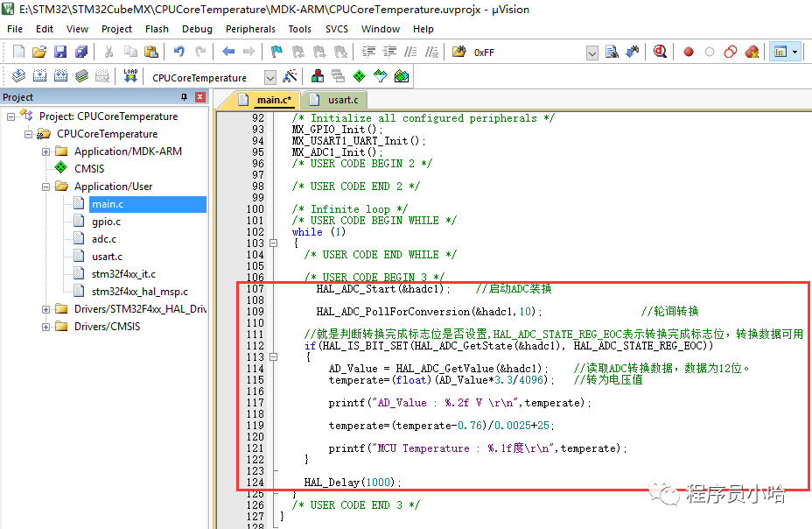
Task: Click the Manage Run-Time Environment green diamond icon
Action: [359, 77]
